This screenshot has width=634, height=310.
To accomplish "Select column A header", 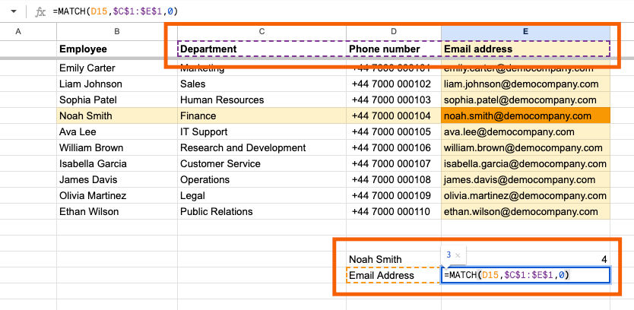I will click(17, 31).
